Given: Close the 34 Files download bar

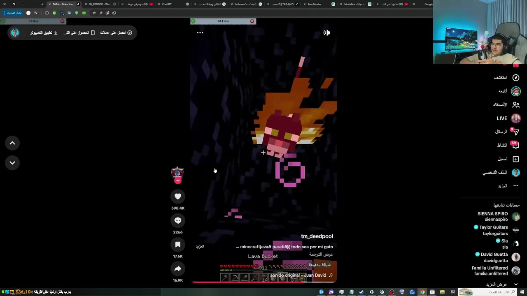Looking at the screenshot, I should [252, 21].
